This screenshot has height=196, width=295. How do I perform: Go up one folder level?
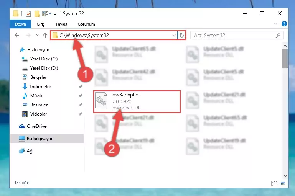point(45,35)
